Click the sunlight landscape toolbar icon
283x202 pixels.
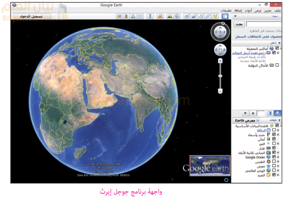[x=170, y=16]
